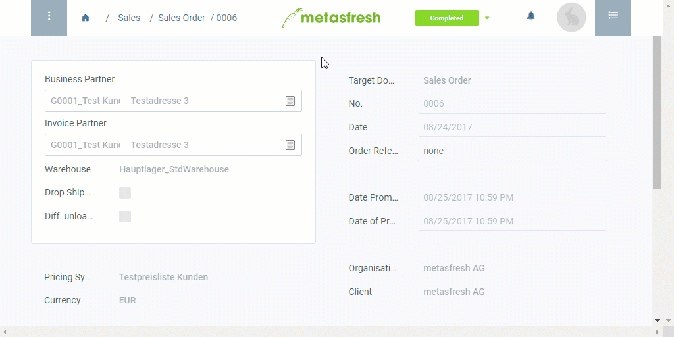Expand document status dropdown arrow
Image resolution: width=674 pixels, height=337 pixels.
click(487, 18)
